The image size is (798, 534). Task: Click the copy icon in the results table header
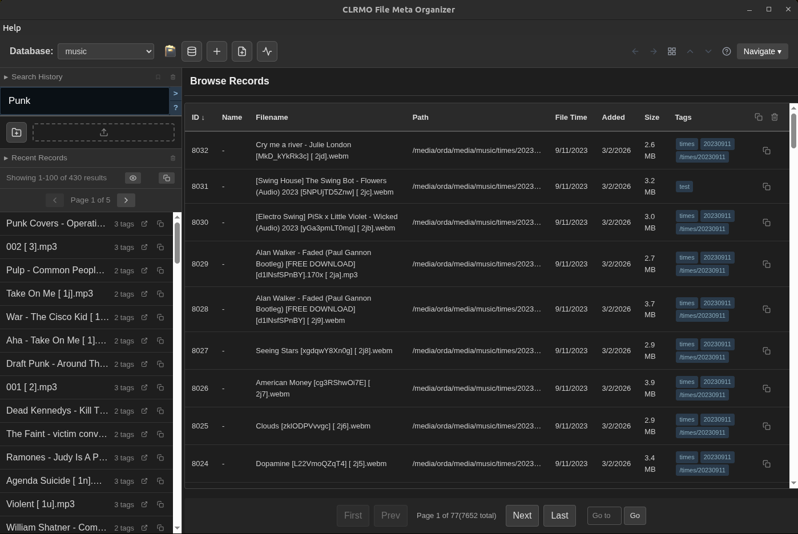pos(759,117)
